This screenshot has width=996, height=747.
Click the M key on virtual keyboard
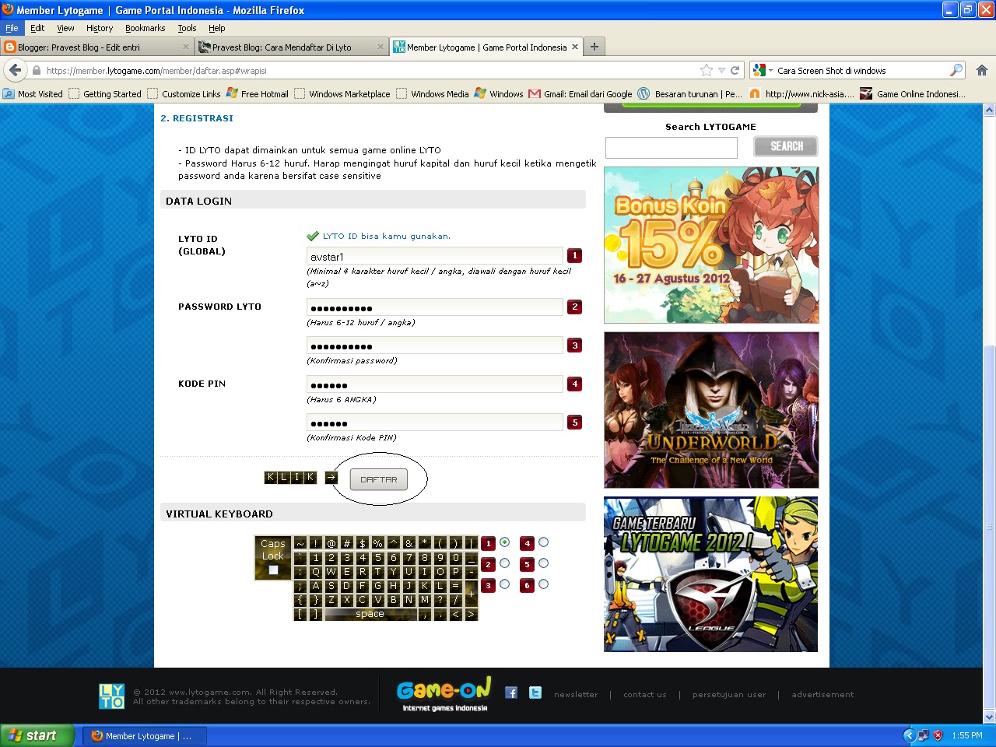(425, 600)
